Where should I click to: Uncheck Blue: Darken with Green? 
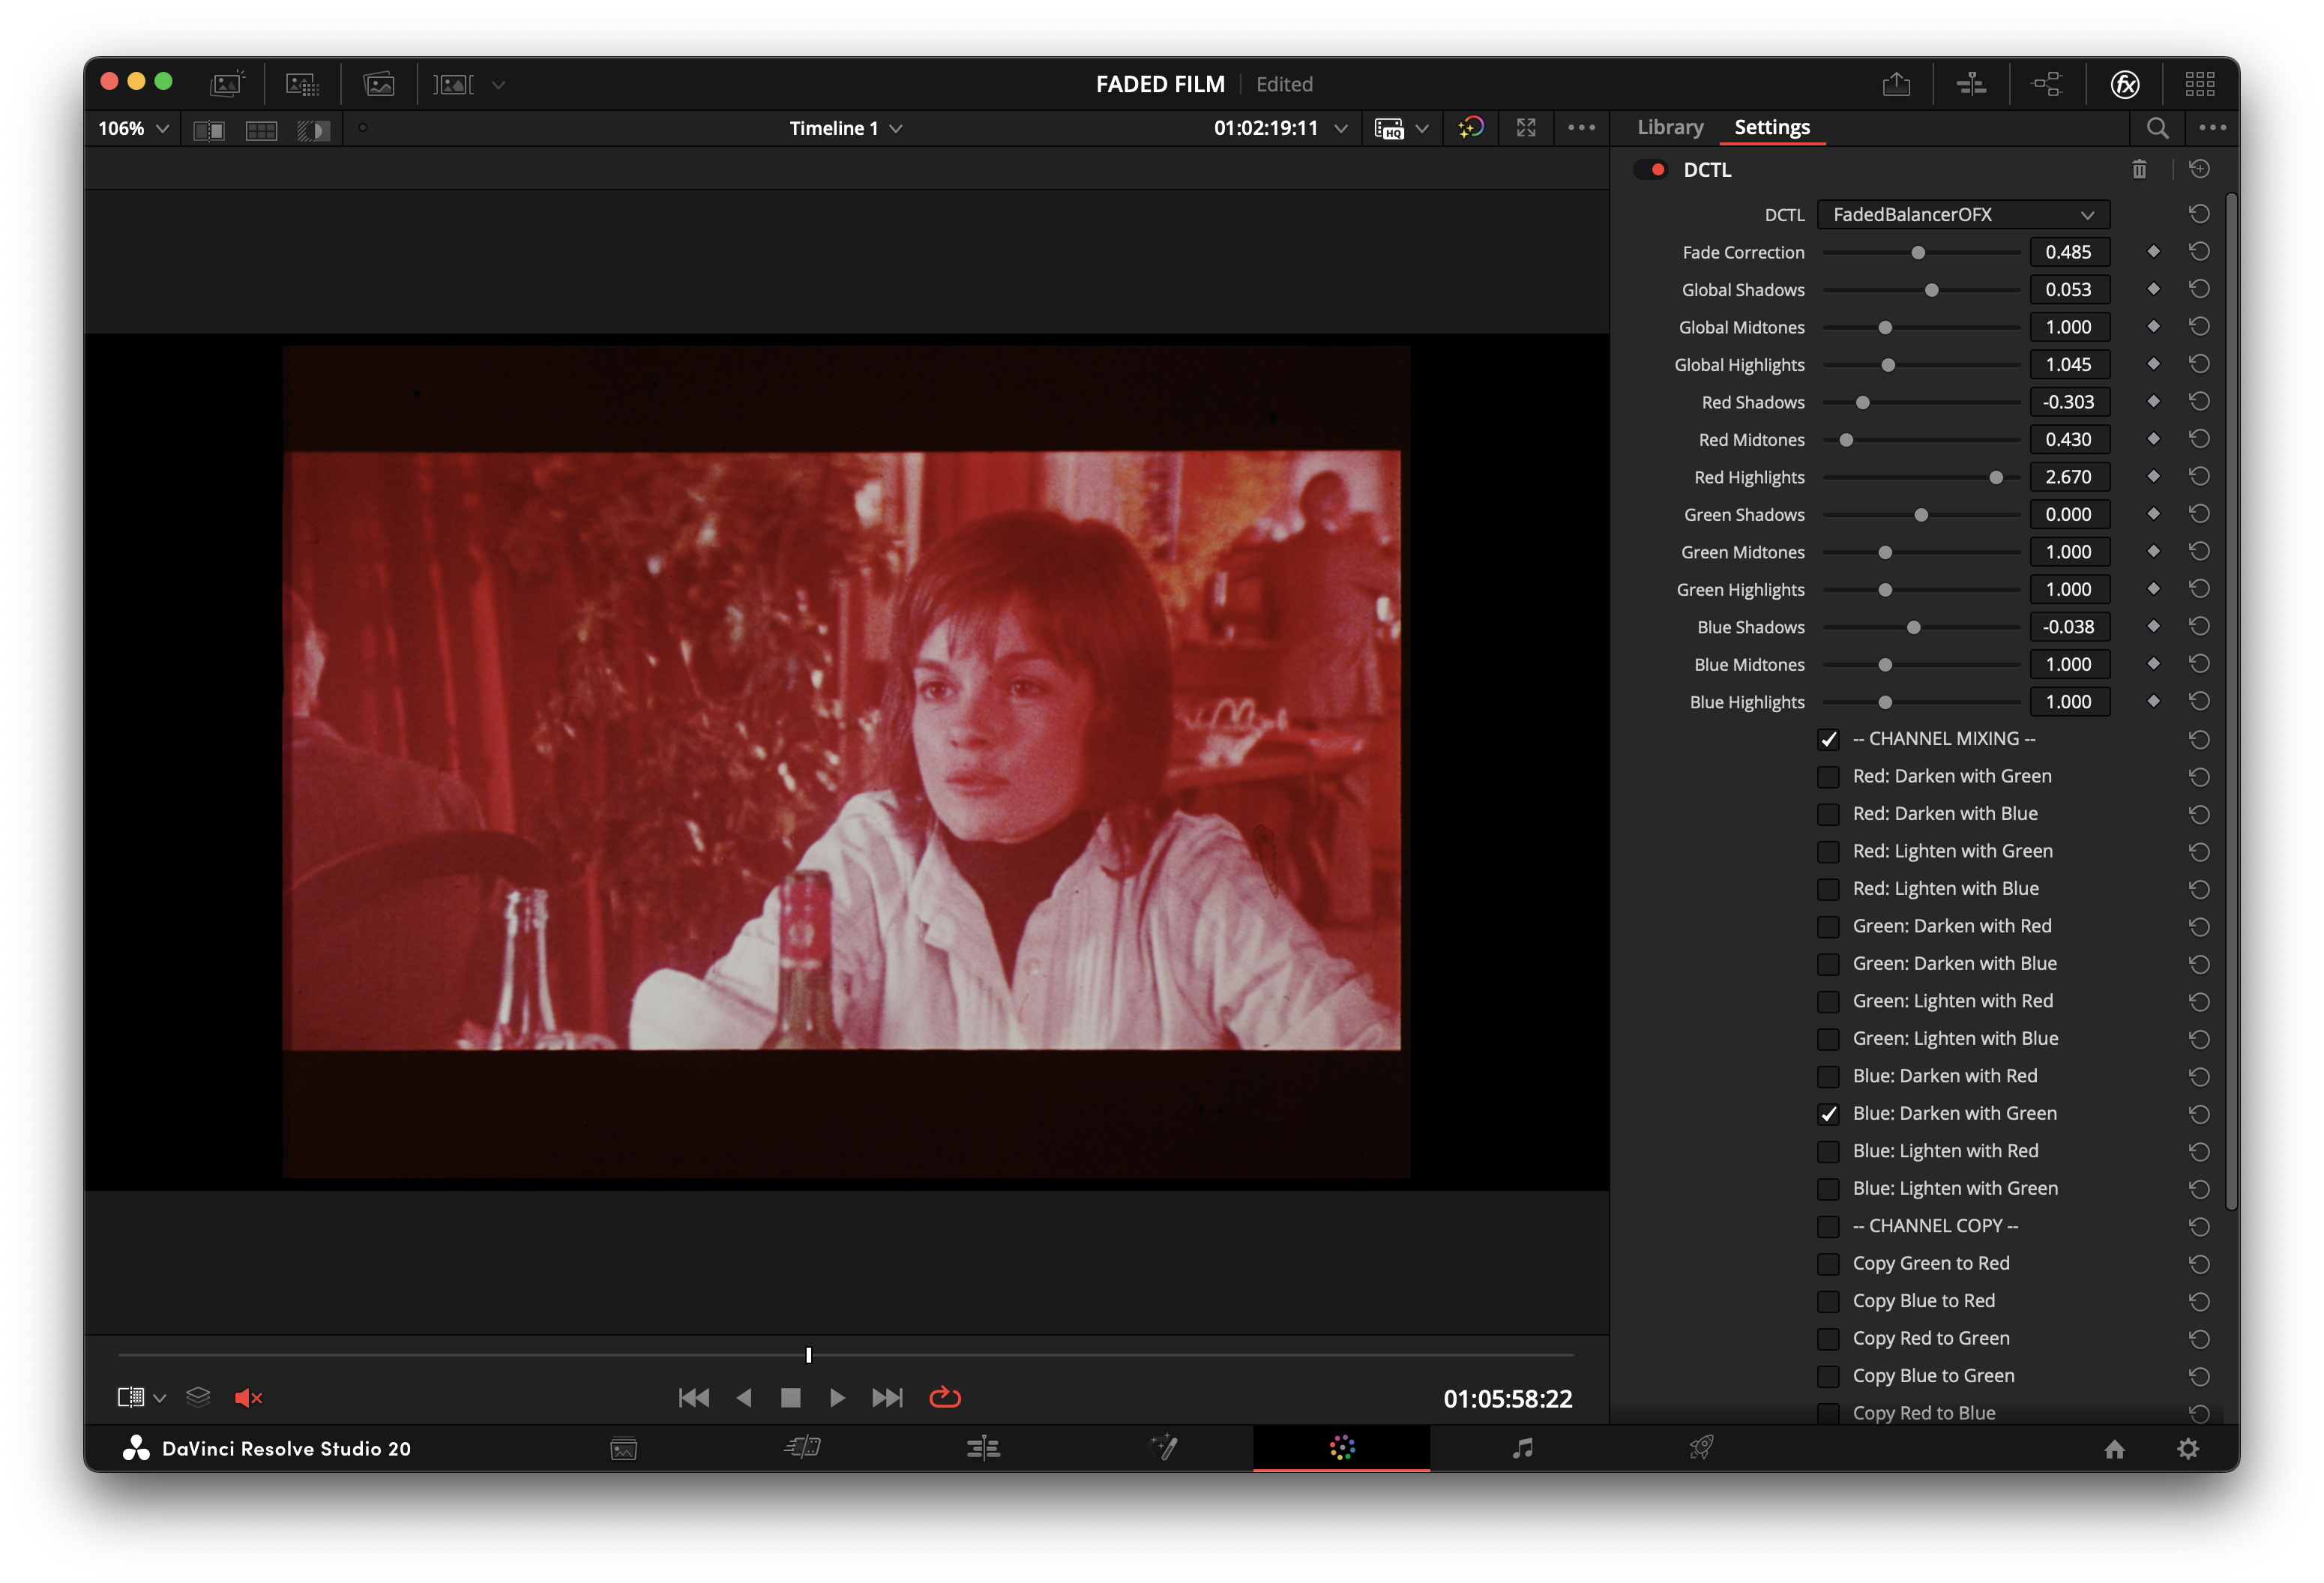coord(1828,1113)
